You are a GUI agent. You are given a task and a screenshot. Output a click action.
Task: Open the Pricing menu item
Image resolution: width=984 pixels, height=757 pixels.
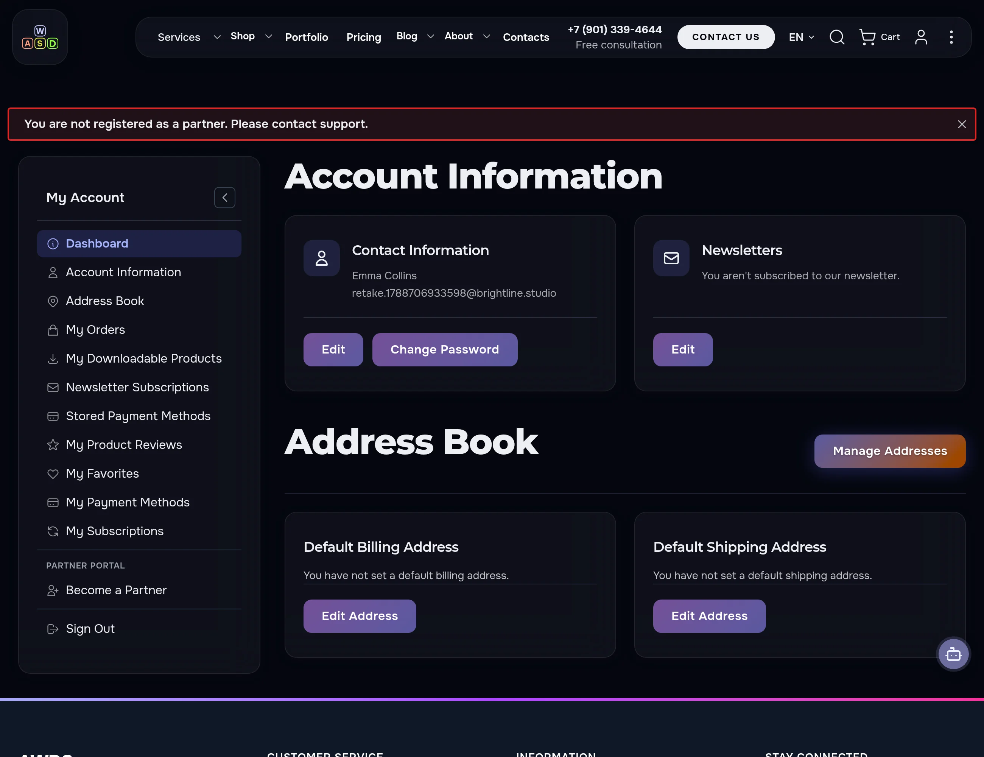click(363, 37)
